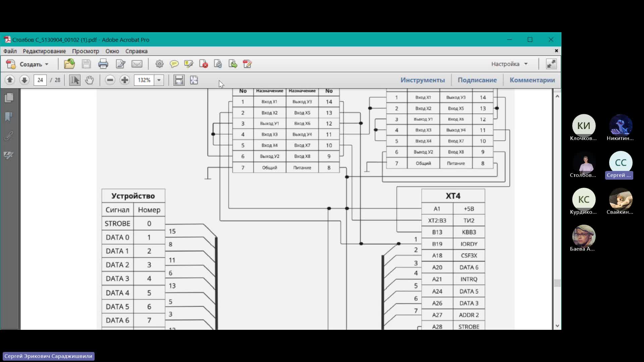Viewport: 644px width, 362px height.
Task: Click the zoom level field 132%
Action: point(144,80)
